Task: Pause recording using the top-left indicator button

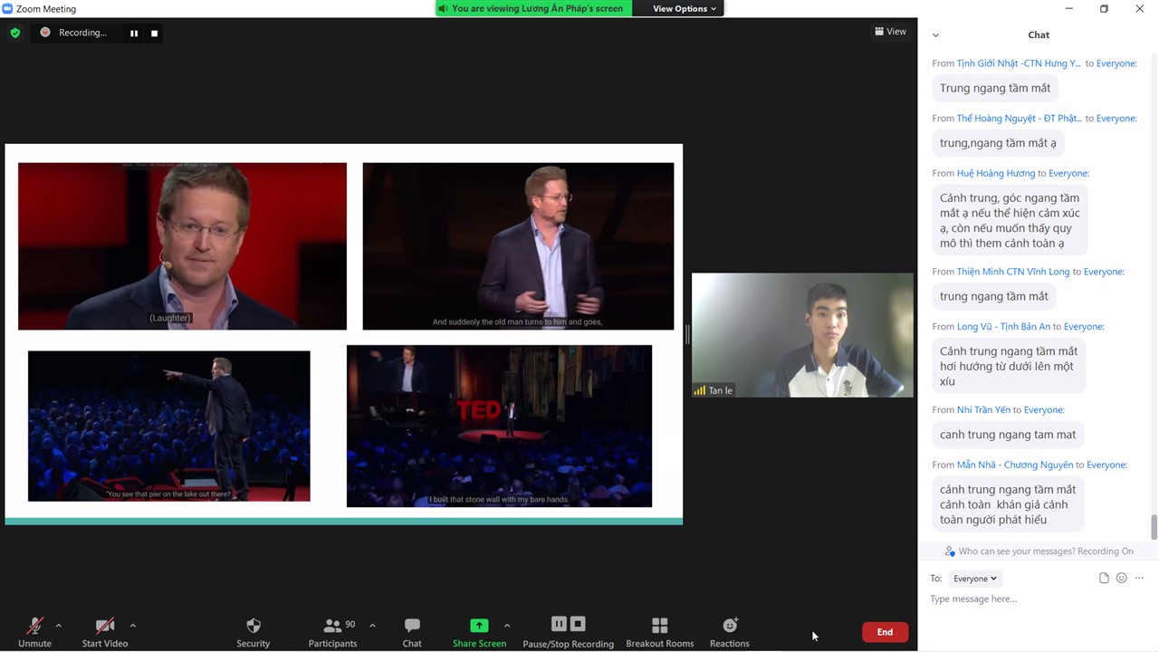Action: coord(134,34)
